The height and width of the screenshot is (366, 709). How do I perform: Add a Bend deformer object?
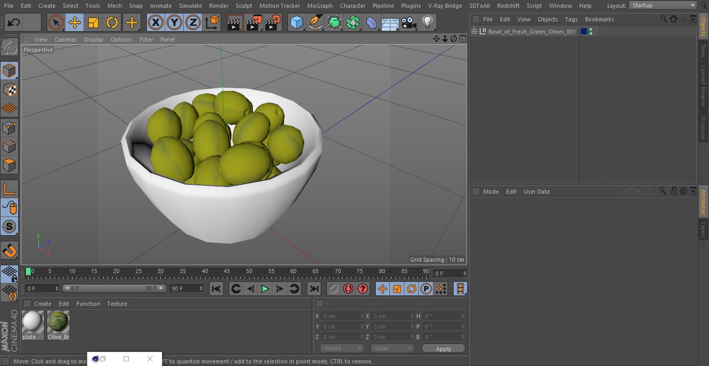372,22
